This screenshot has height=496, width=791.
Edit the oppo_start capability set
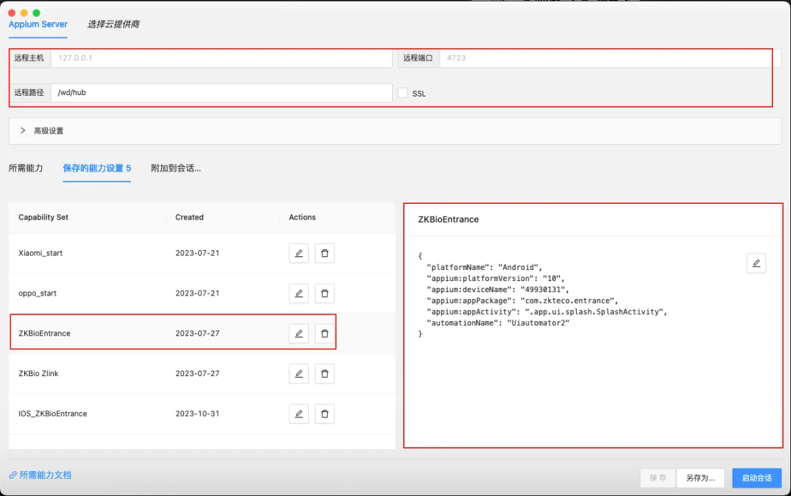coord(298,293)
